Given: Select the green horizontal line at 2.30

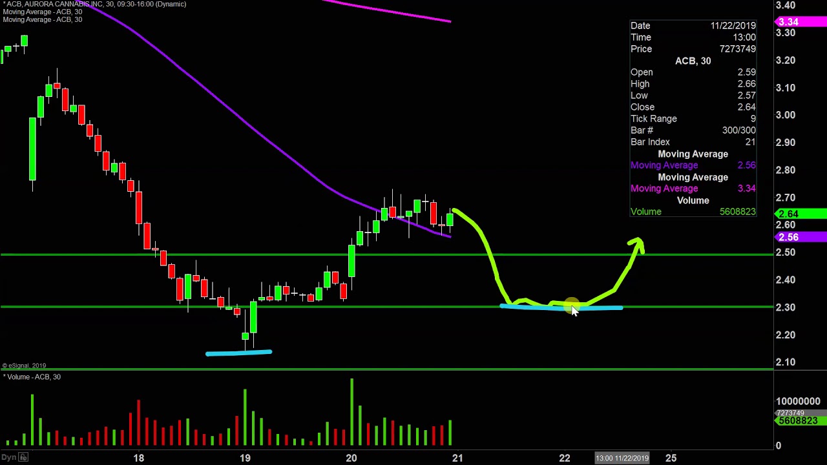Looking at the screenshot, I should click(x=386, y=306).
